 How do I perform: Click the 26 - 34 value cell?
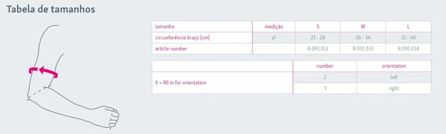[363, 38]
